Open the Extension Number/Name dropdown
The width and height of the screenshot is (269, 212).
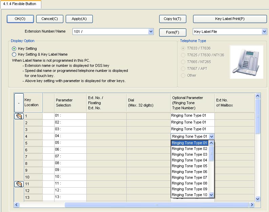tap(151, 32)
